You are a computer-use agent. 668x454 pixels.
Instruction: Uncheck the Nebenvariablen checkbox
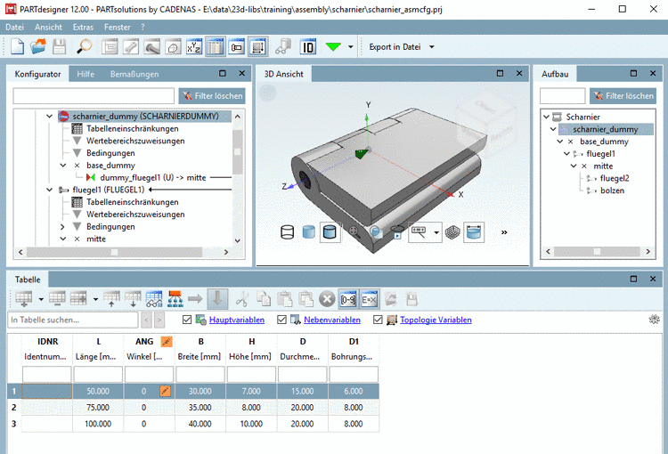click(282, 320)
